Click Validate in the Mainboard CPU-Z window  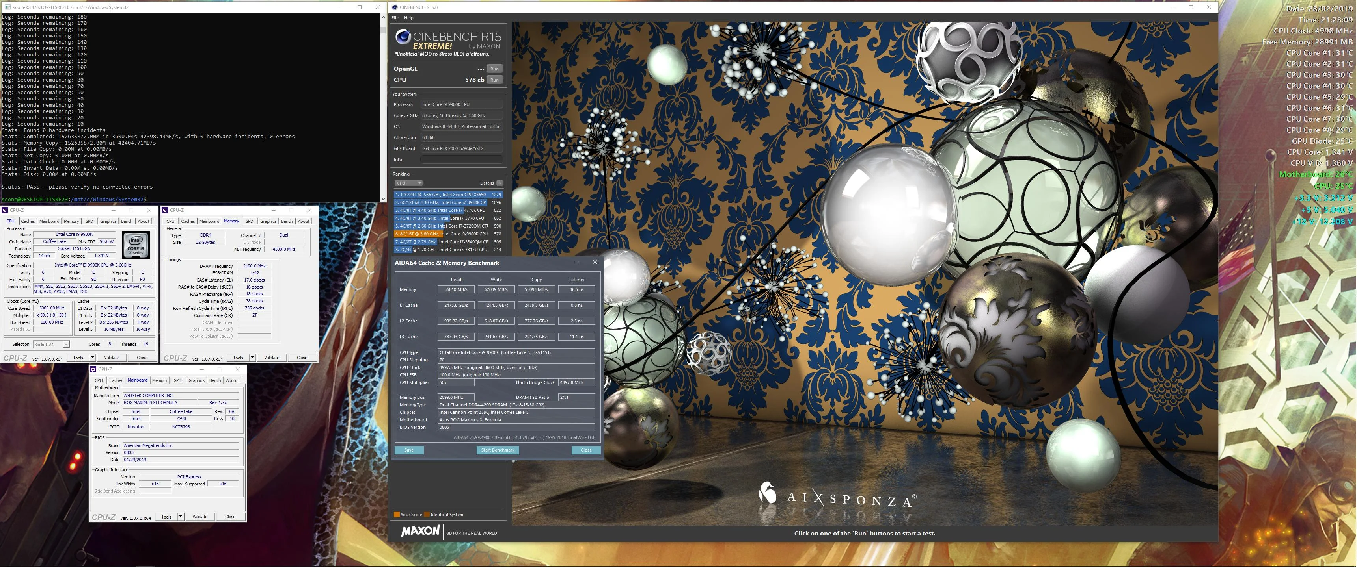(200, 517)
